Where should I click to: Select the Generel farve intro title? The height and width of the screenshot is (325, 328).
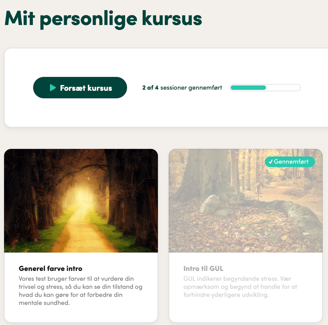[50, 268]
